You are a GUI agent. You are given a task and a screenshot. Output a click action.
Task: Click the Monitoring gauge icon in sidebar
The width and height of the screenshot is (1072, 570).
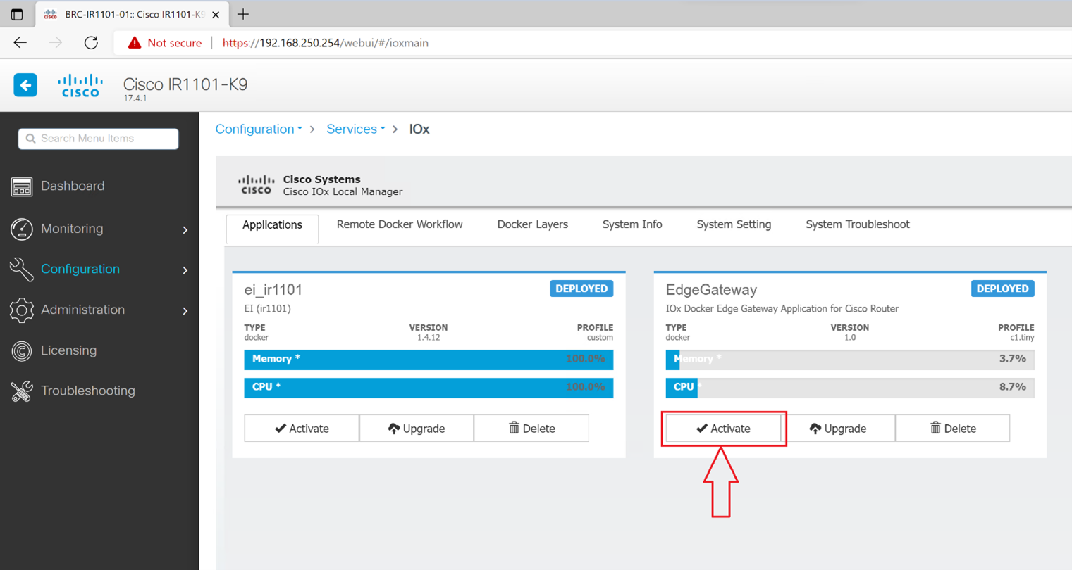[x=21, y=229]
